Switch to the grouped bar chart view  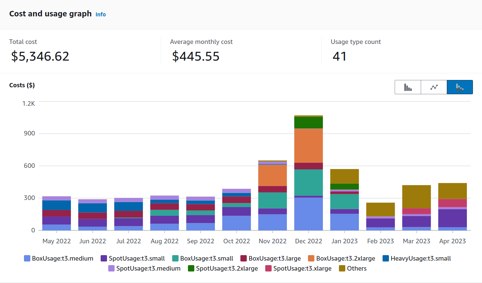pyautogui.click(x=408, y=87)
